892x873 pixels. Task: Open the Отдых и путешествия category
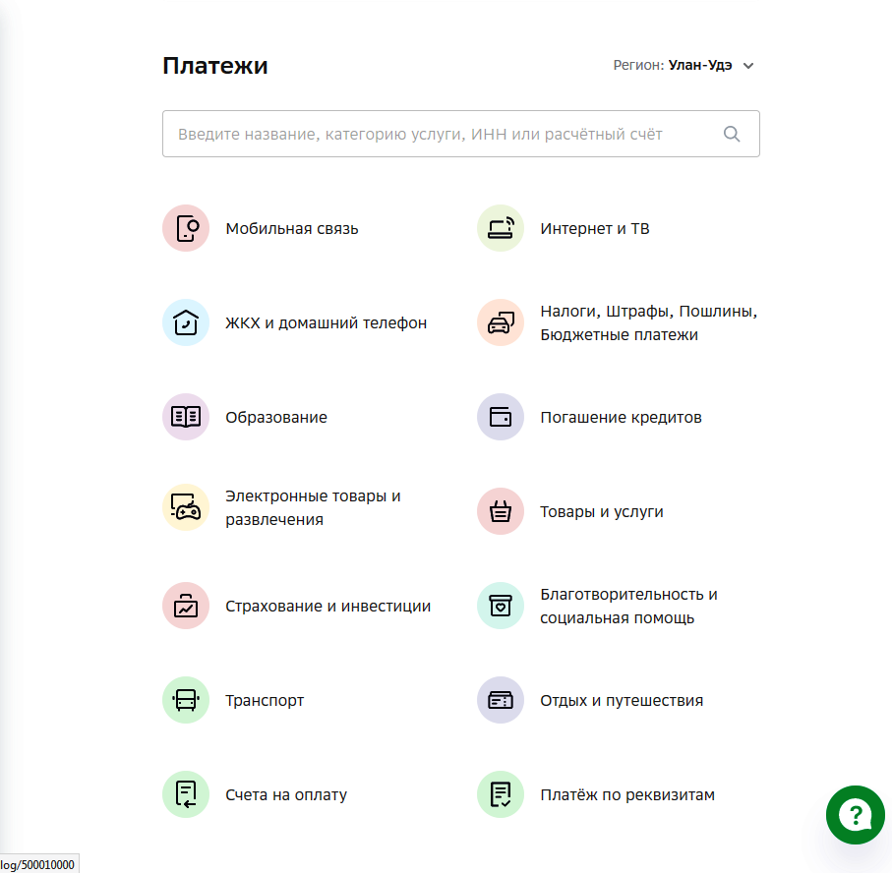[621, 701]
